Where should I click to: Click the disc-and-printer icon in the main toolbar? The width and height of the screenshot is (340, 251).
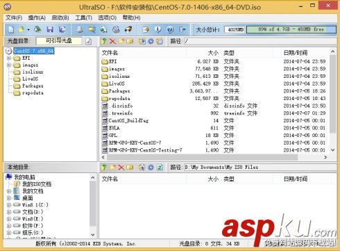coord(116,29)
